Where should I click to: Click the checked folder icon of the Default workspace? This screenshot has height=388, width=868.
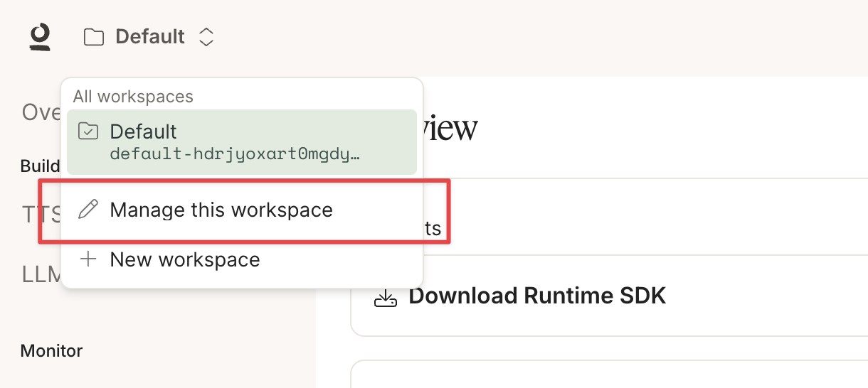coord(88,131)
